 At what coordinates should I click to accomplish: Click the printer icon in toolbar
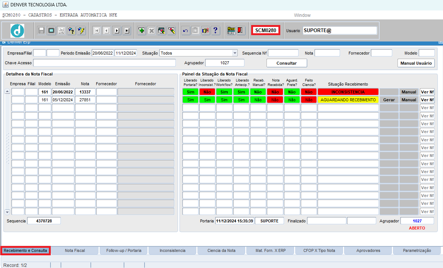coord(61,31)
